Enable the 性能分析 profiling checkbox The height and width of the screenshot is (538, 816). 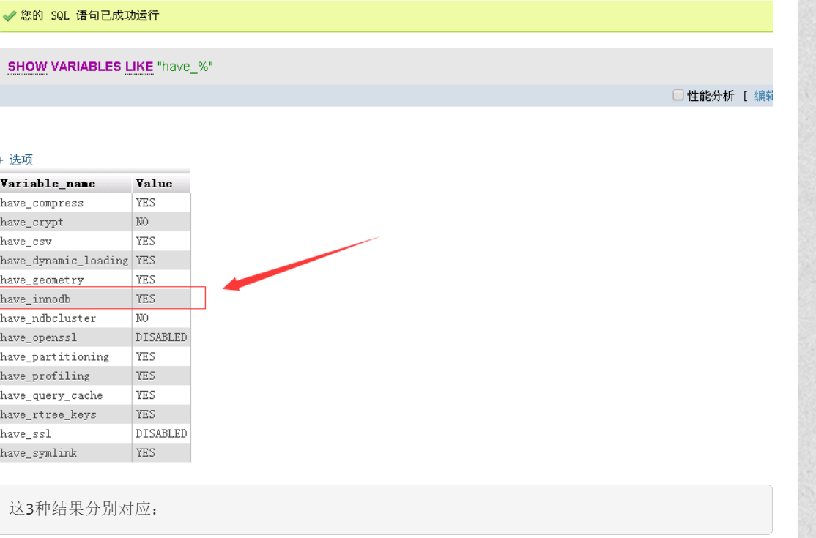pos(678,95)
